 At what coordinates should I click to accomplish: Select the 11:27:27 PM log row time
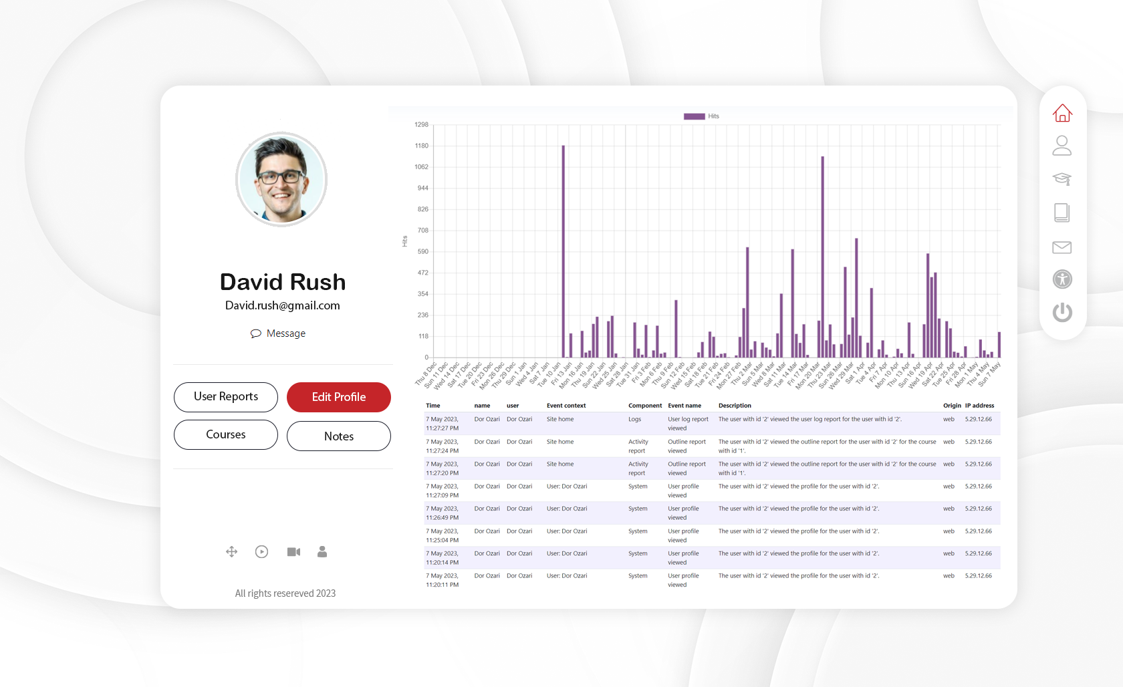(443, 424)
